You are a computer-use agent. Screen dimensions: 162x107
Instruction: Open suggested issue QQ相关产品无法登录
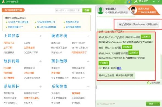tap(18, 22)
